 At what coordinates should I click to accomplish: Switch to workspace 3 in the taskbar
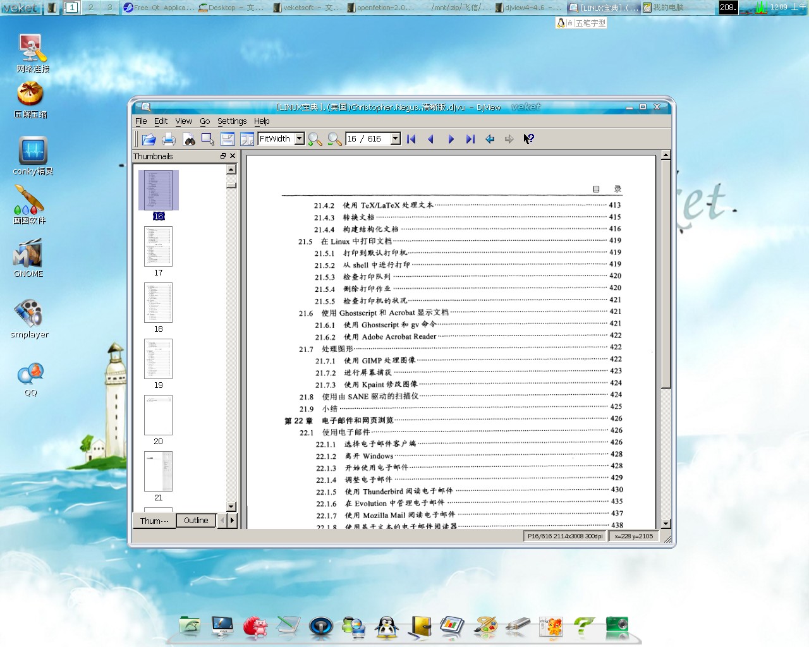tap(109, 7)
